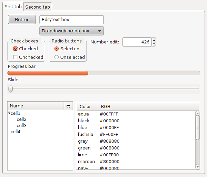The width and height of the screenshot is (207, 177).
Task: Click the color list scroll down arrow
Action: tap(197, 167)
